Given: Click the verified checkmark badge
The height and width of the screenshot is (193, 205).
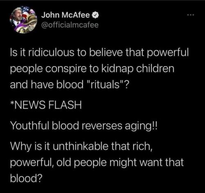Looking at the screenshot, I should (96, 15).
